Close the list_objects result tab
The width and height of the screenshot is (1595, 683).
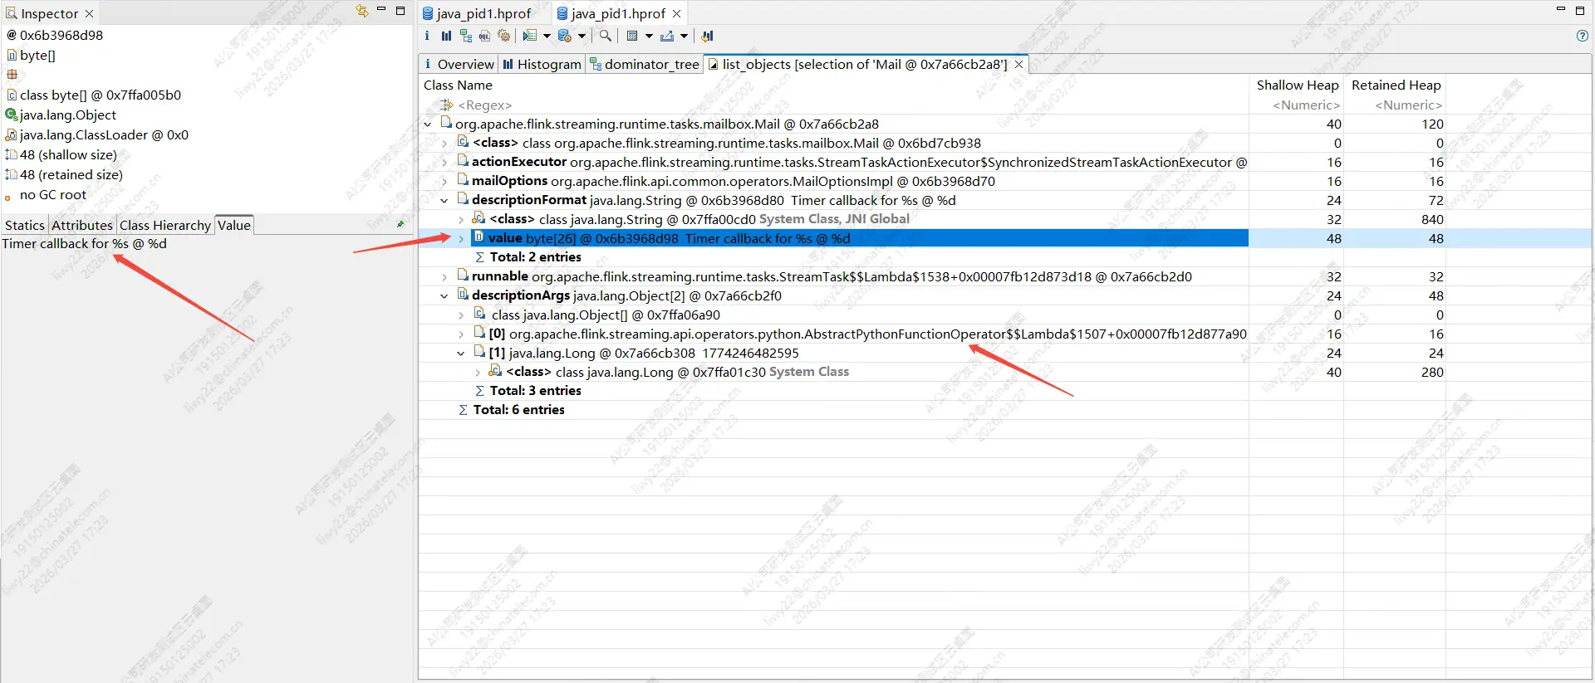[x=1018, y=64]
